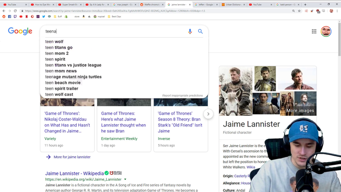Click the Wikia source link
341x192 pixels.
pos(251,167)
